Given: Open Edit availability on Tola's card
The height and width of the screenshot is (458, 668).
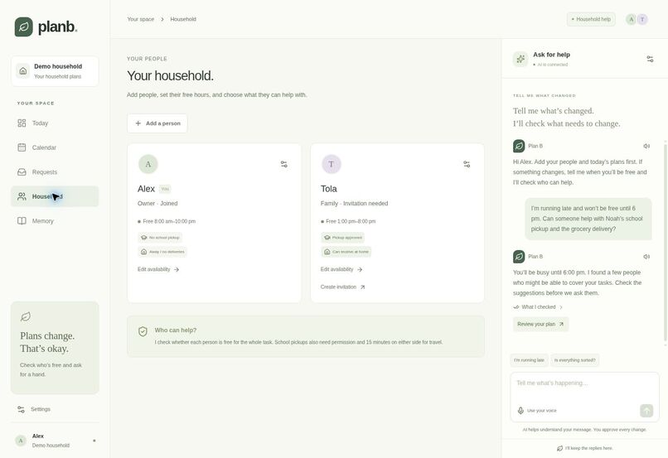Looking at the screenshot, I should click(x=341, y=269).
